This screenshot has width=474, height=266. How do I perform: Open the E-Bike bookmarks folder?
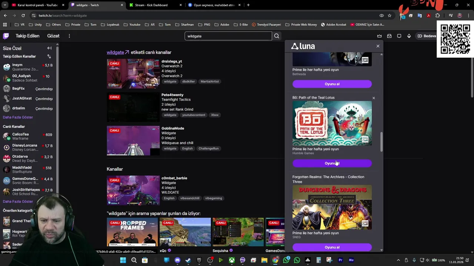[x=241, y=25]
